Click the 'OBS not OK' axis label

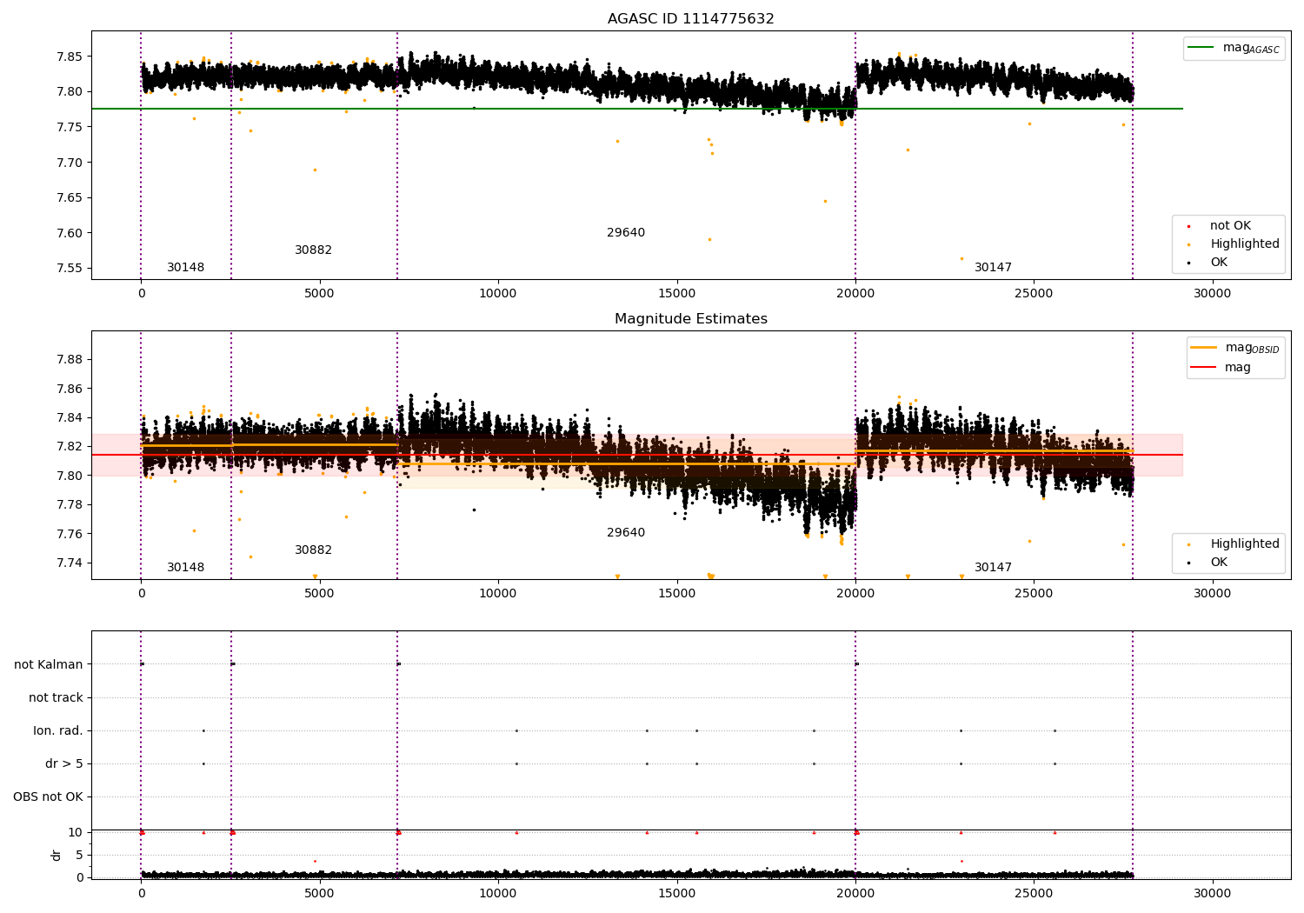[48, 797]
